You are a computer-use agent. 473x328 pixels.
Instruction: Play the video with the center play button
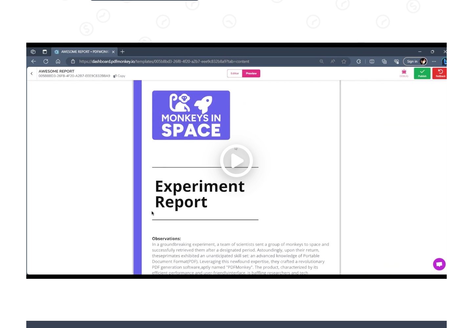[236, 161]
